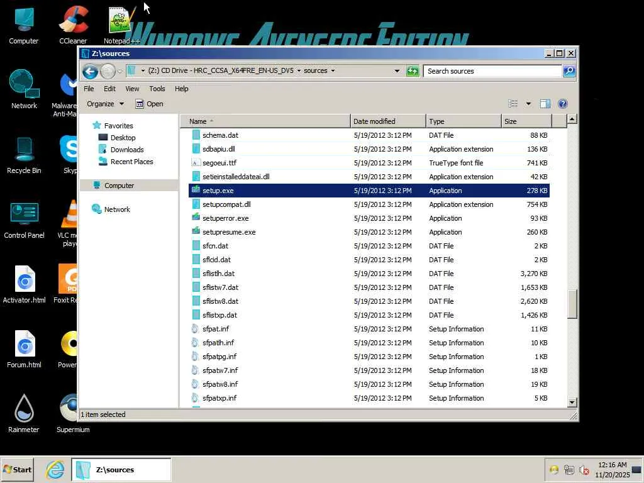Sort by Name column header
This screenshot has height=483, width=644.
(265, 121)
